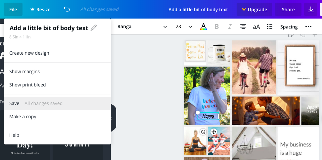Click the undo arrow icon
Screen dimensions: 322x160
pos(67,9)
